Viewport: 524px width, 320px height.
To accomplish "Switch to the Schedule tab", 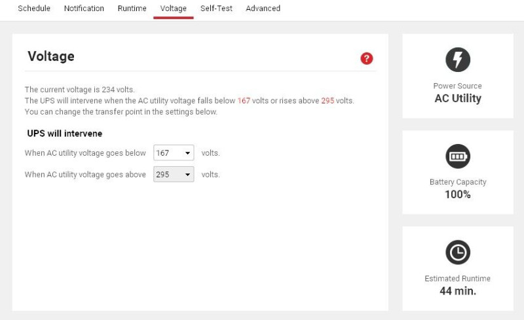I will point(34,9).
